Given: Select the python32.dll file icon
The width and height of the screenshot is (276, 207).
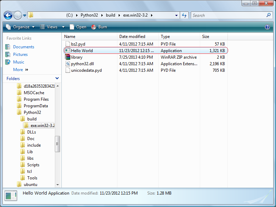Looking at the screenshot, I should coord(68,64).
